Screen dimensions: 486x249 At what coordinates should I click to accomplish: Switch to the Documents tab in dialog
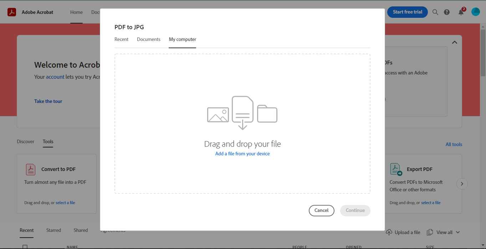[x=149, y=39]
